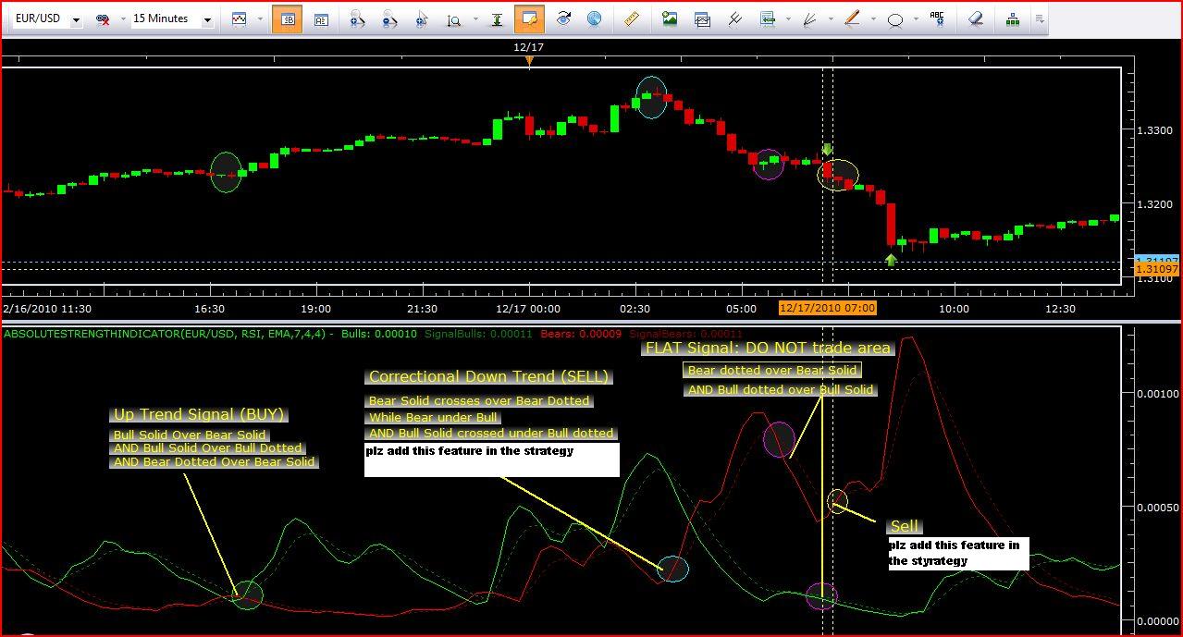
Task: Toggle the highlighted annotation note button
Action: [x=530, y=19]
